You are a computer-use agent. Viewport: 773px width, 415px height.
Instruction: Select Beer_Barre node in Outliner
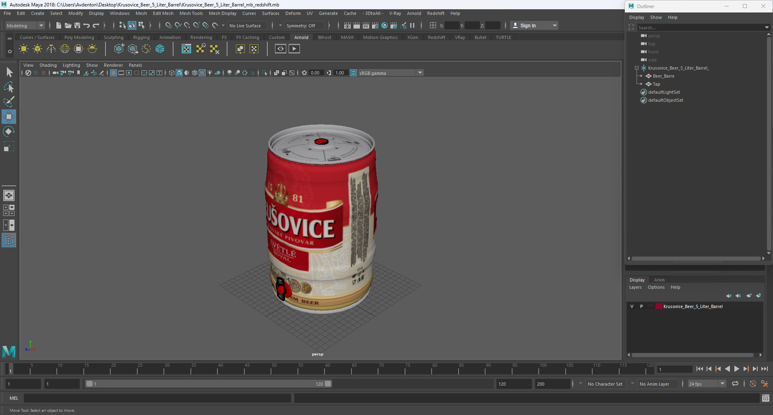coord(663,76)
